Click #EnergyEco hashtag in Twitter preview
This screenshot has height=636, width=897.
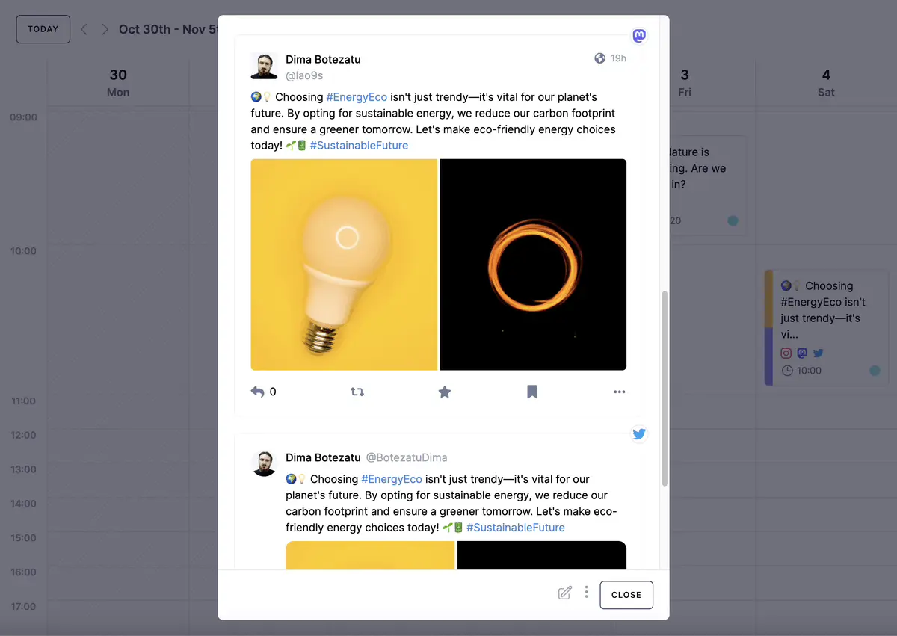point(392,479)
